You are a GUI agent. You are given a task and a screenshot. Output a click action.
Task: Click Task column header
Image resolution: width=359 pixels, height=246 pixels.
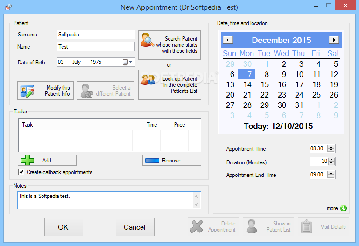click(x=75, y=125)
